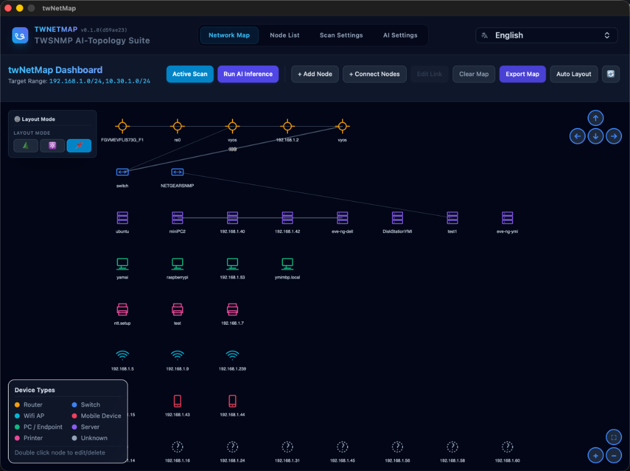Pan the map right with arrow button

613,136
